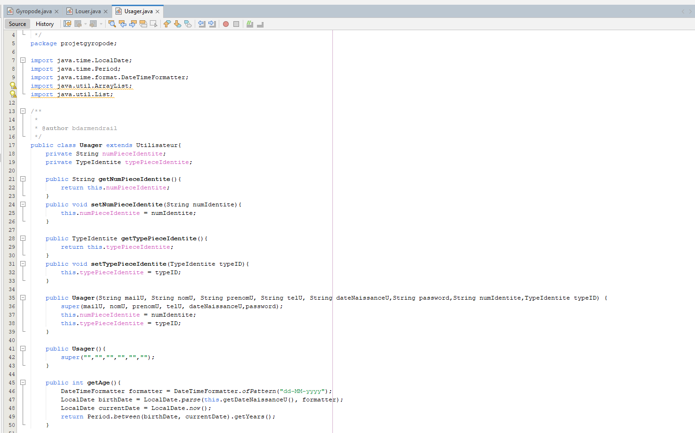Viewport: 695px width, 433px height.
Task: Collapse Usager constructor fold at line 35
Action: pos(23,298)
